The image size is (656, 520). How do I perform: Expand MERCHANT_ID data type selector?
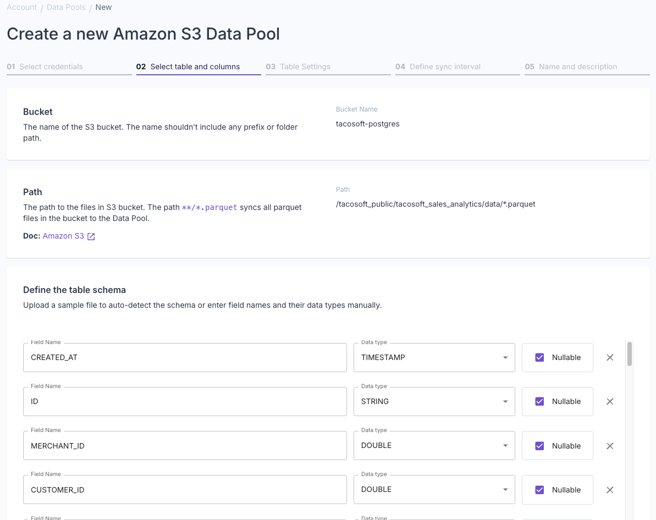pyautogui.click(x=504, y=445)
